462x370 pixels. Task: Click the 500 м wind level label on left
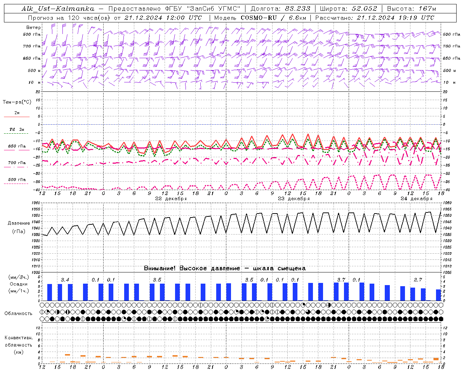coord(34,70)
